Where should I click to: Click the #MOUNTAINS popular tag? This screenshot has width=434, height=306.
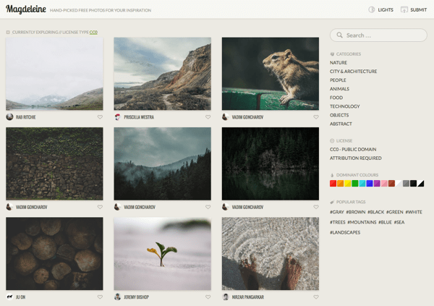(x=362, y=222)
